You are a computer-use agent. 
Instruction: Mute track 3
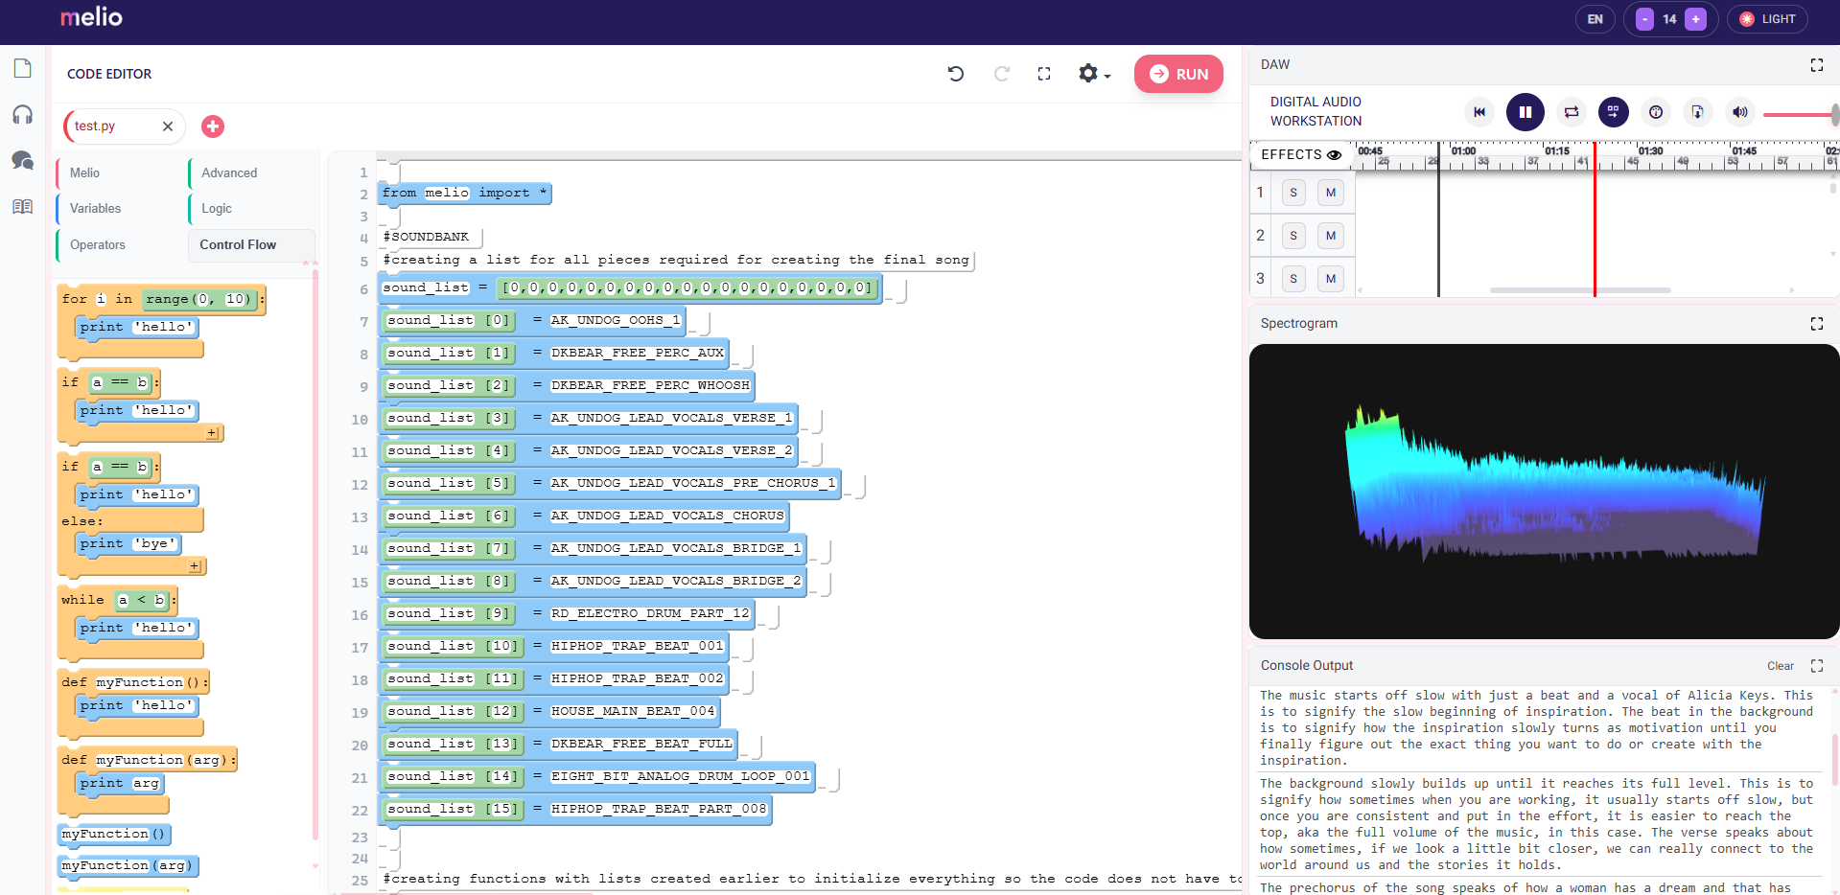(x=1331, y=279)
